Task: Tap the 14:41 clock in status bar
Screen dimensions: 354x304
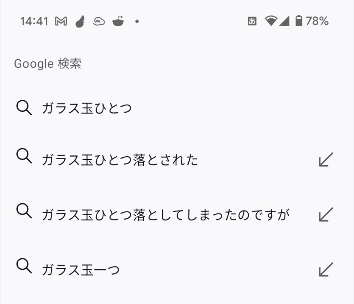Action: (x=34, y=21)
